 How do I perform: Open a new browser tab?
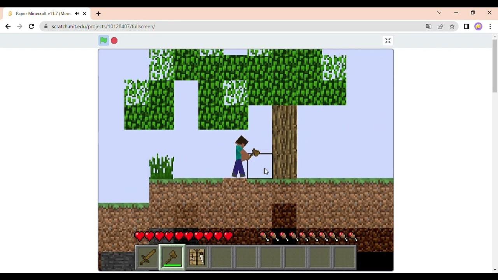[x=98, y=13]
